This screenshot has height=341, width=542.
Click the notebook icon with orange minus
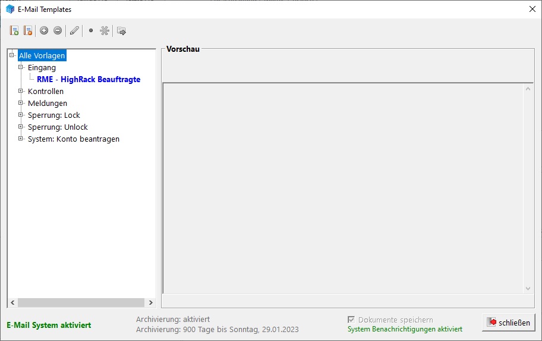point(28,31)
